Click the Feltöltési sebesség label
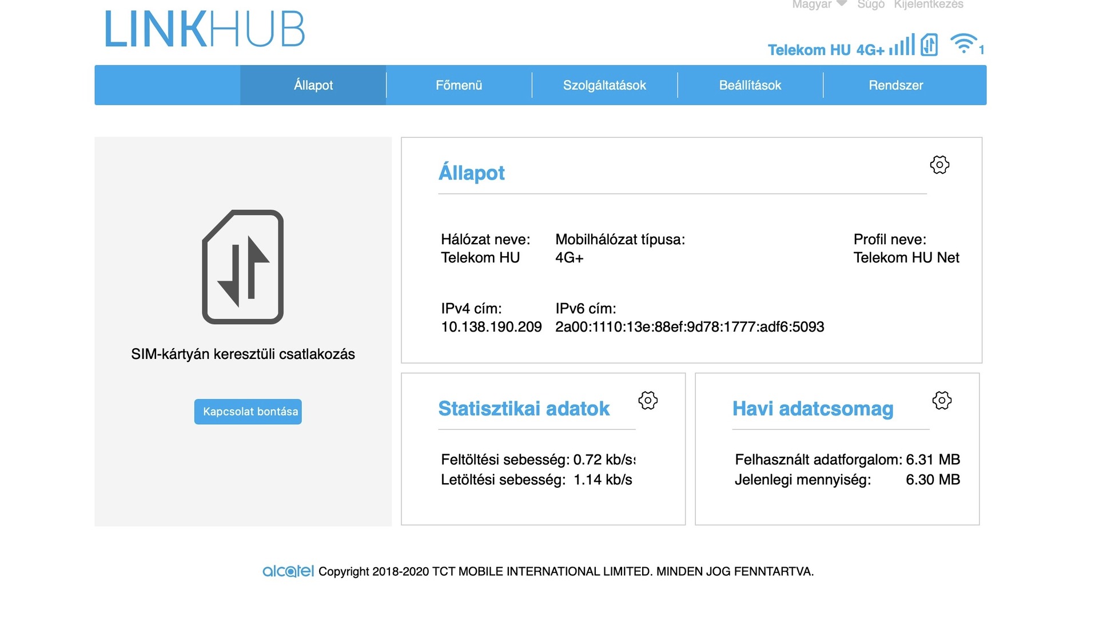The image size is (1095, 626). click(505, 460)
